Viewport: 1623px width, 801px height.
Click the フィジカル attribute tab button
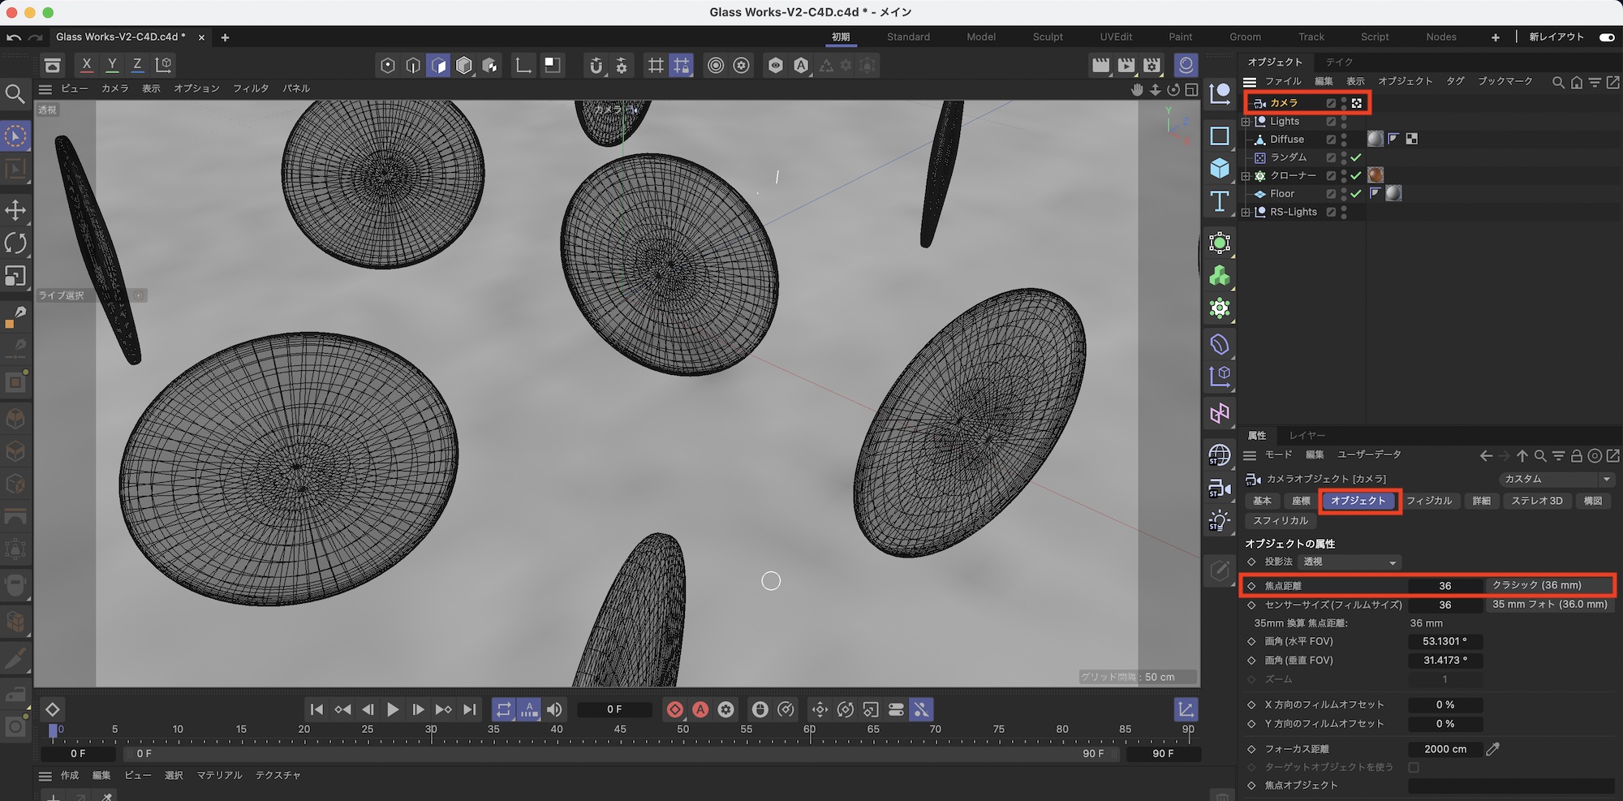[1428, 501]
